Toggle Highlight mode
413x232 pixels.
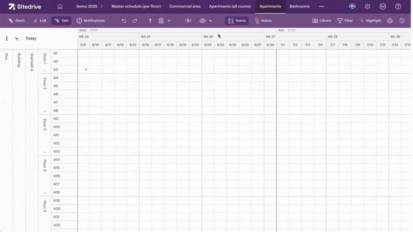point(370,21)
